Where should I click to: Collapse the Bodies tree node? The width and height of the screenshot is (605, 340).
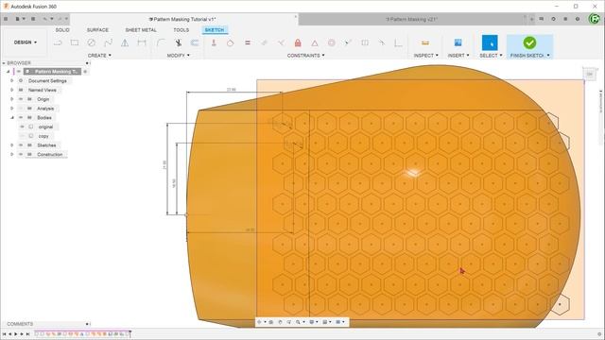(x=12, y=117)
